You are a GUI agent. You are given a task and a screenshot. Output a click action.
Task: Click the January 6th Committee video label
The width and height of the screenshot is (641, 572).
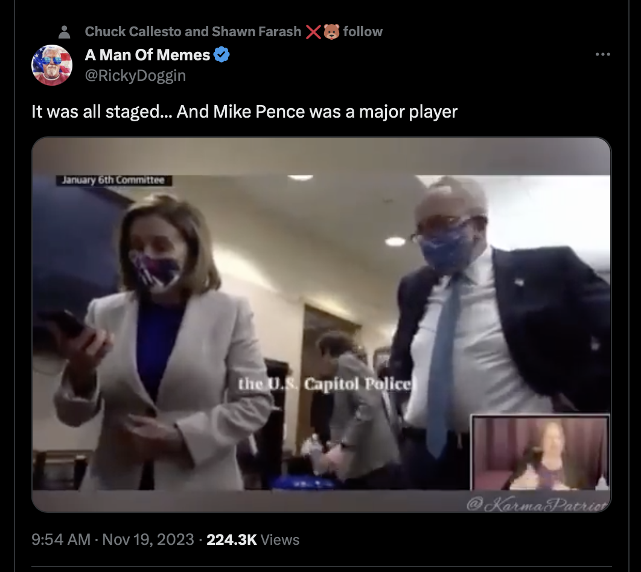[113, 180]
